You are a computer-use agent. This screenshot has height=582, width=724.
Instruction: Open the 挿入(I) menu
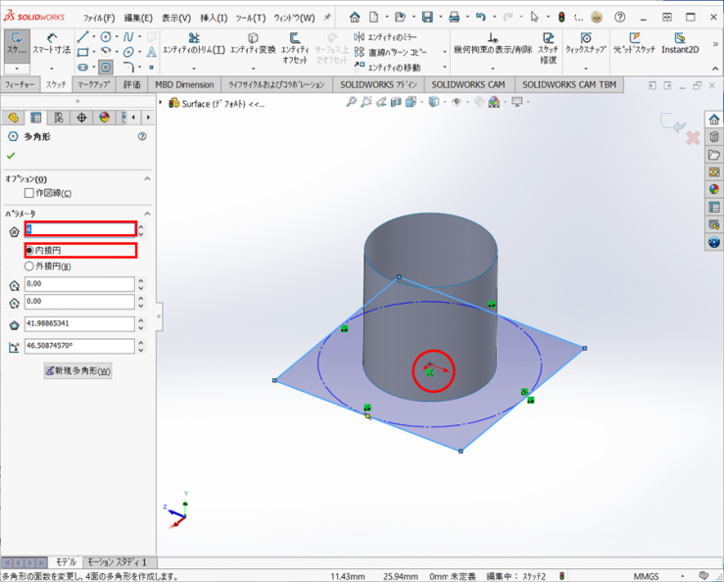point(214,18)
